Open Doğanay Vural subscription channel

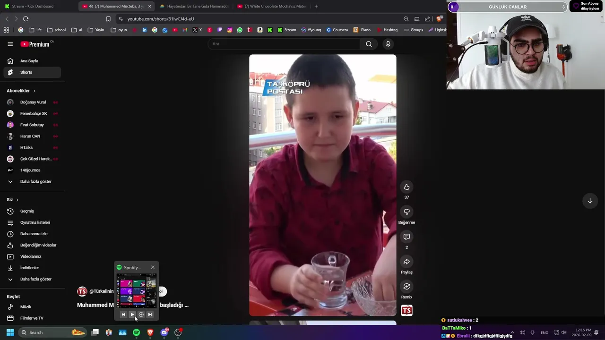click(32, 102)
